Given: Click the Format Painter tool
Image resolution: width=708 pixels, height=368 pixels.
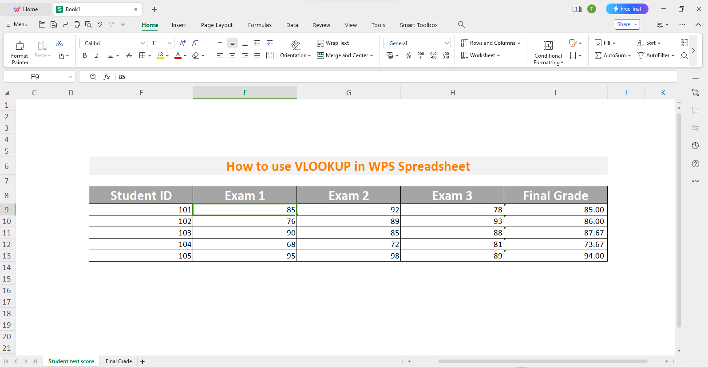Looking at the screenshot, I should [20, 52].
